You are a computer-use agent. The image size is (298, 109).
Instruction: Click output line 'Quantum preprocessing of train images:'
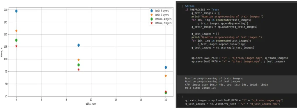[x=214, y=78]
